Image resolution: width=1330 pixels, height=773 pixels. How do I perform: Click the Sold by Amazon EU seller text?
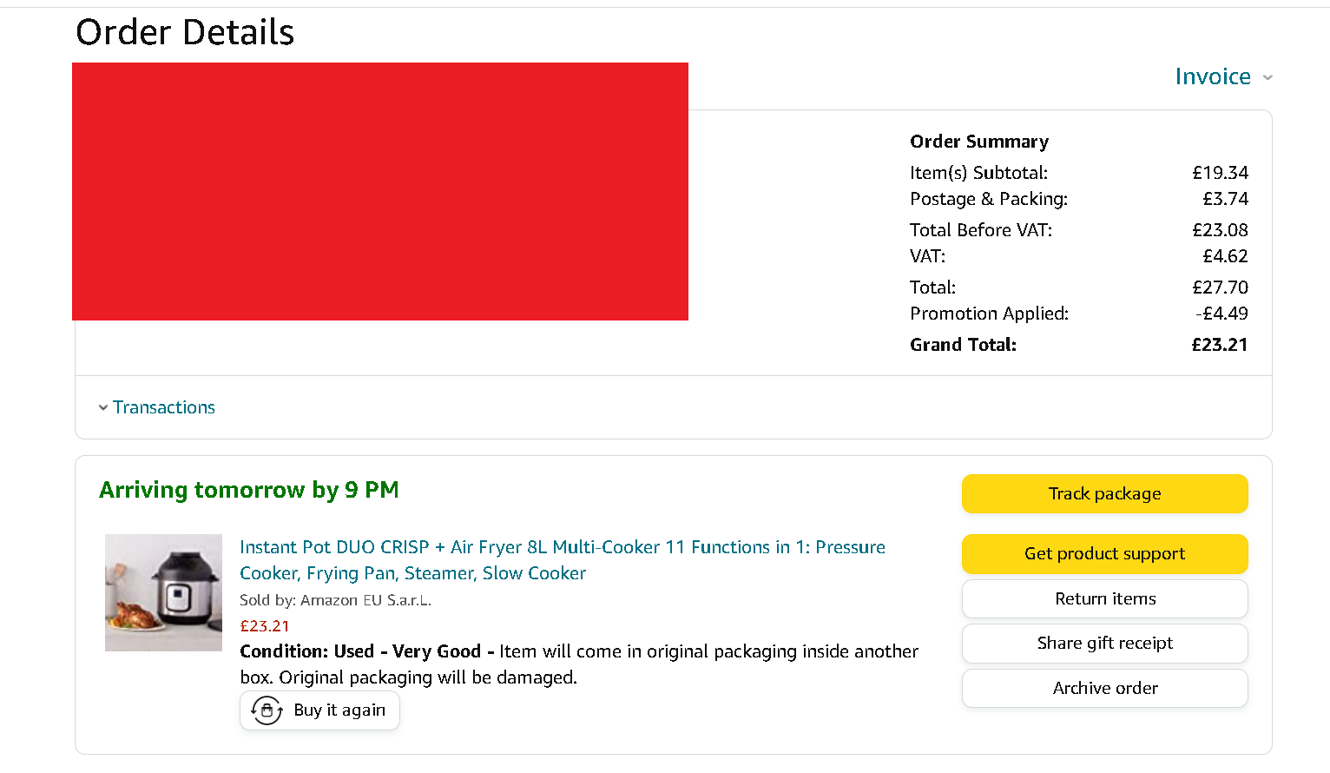point(335,600)
